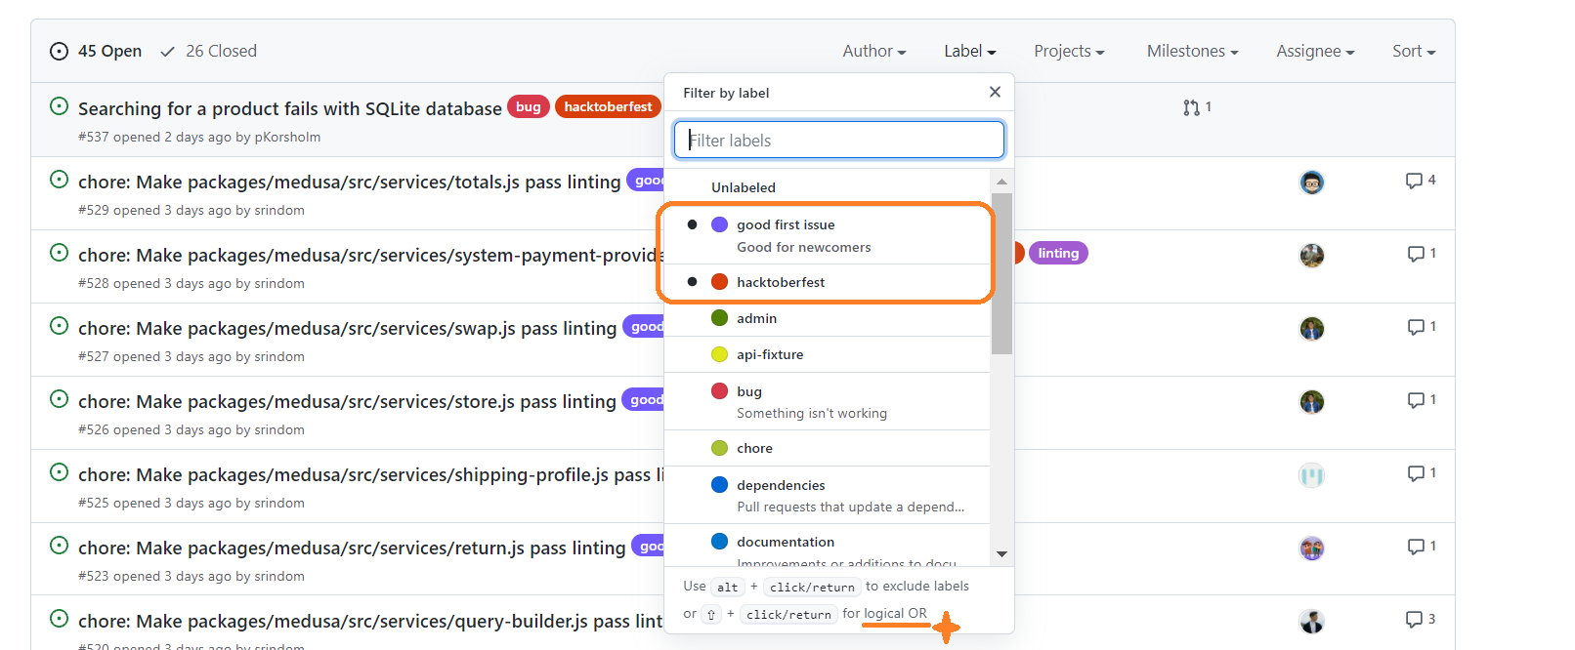The width and height of the screenshot is (1575, 650).
Task: Click the bug tag on issue #537
Action: coord(529,106)
